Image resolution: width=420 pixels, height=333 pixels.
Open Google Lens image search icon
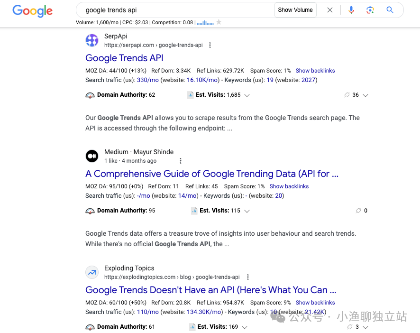(x=370, y=10)
